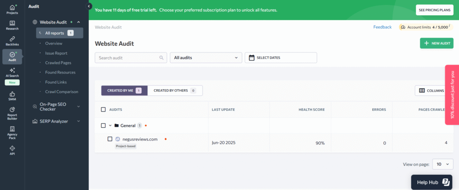Open the Backlinks section icon
The height and width of the screenshot is (190, 459).
[12, 41]
